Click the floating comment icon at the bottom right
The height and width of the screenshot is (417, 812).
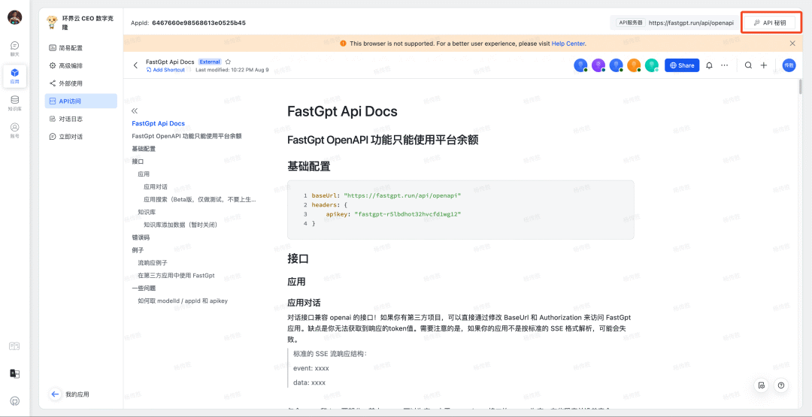tap(761, 385)
